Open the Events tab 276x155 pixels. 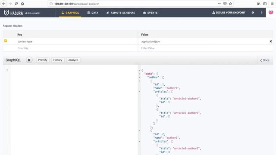point(151,12)
